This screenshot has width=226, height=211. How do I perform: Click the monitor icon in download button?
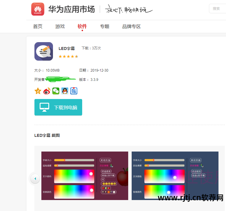point(44,107)
